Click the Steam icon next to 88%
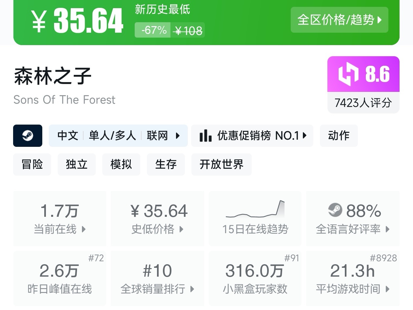Screen dimensions: 413x310 click(335, 210)
